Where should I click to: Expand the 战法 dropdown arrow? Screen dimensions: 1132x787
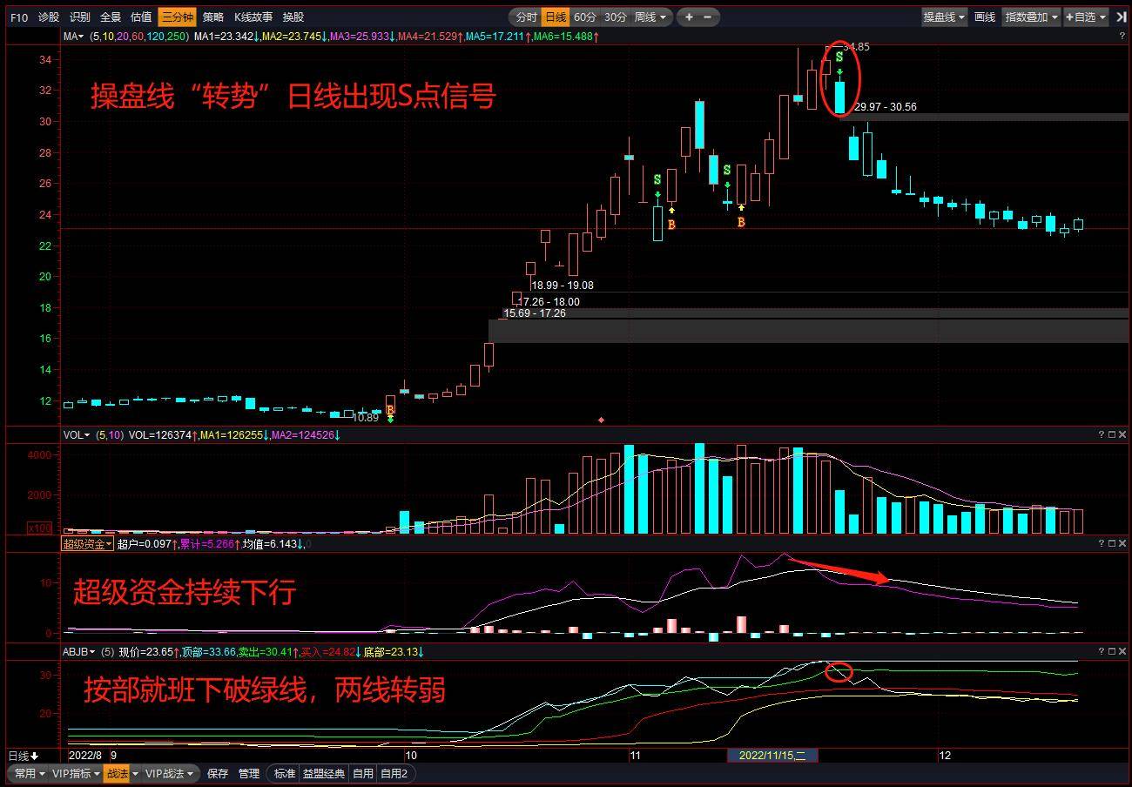pos(135,773)
